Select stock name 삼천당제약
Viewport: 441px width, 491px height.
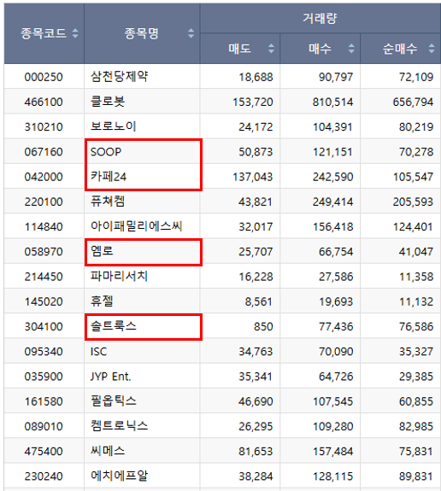point(119,77)
